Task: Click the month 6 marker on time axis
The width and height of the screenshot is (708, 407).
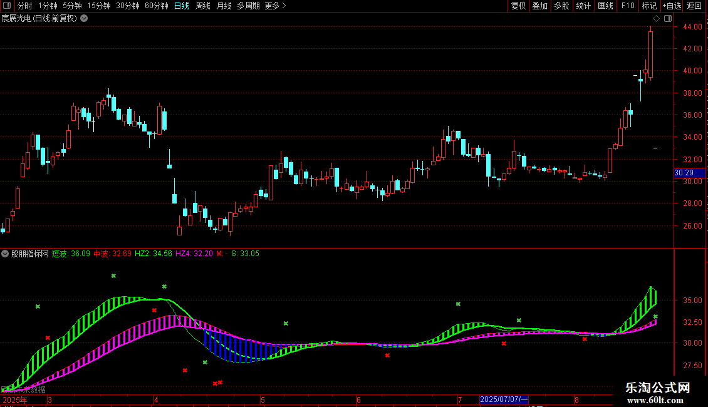Action: click(x=358, y=399)
